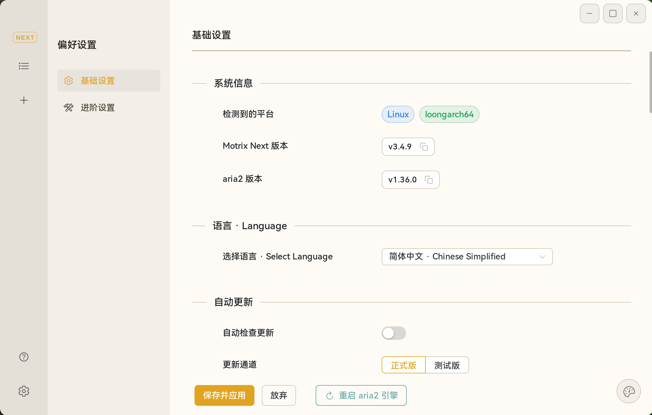Expand the 简体中文 language selector chevron
The image size is (652, 415).
tap(543, 257)
